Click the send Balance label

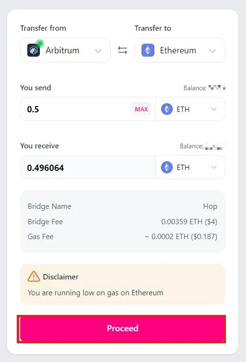tap(195, 88)
